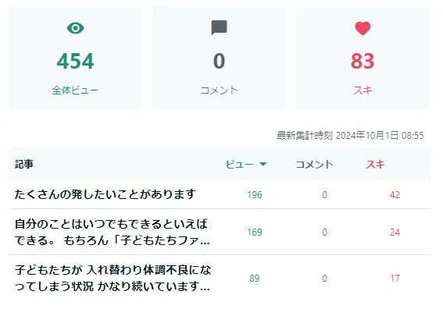Click the 83 likes total number

tap(363, 61)
